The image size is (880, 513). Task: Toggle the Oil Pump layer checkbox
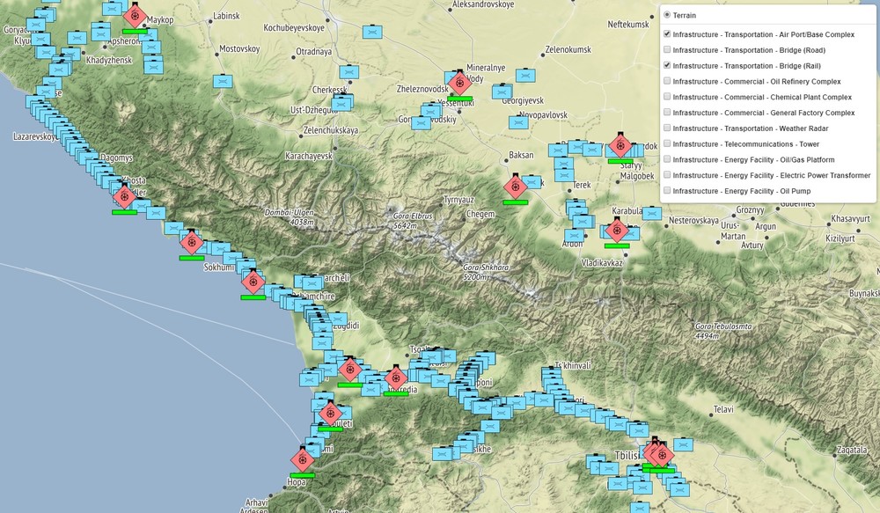pyautogui.click(x=667, y=191)
